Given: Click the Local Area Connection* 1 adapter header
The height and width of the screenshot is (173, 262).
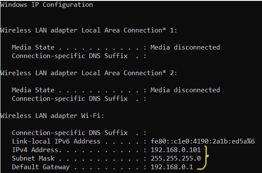Looking at the screenshot, I should click(x=89, y=30).
